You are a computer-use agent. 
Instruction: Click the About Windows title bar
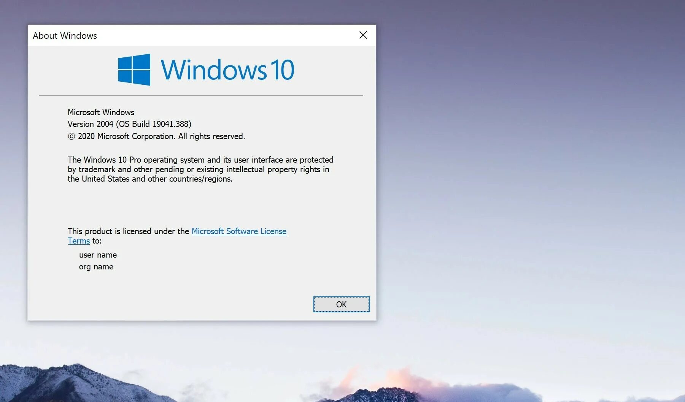pyautogui.click(x=152, y=35)
